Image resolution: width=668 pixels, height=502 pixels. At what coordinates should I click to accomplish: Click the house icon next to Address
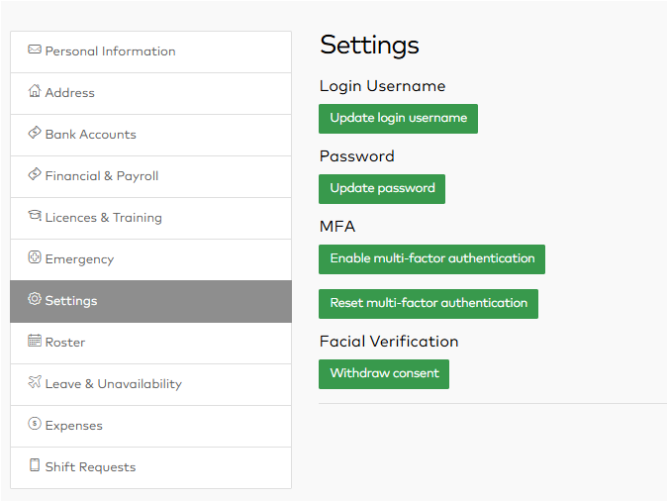point(35,91)
